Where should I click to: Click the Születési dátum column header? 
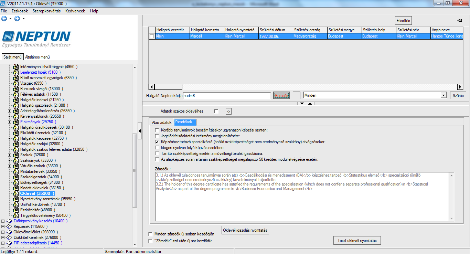point(276,30)
